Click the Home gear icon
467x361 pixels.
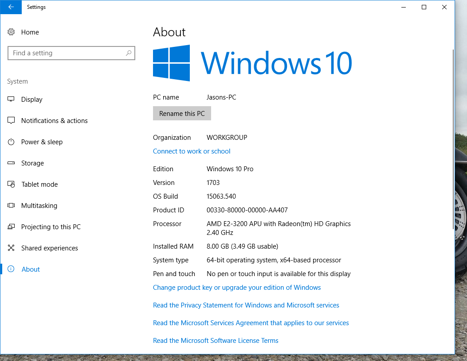pyautogui.click(x=12, y=32)
